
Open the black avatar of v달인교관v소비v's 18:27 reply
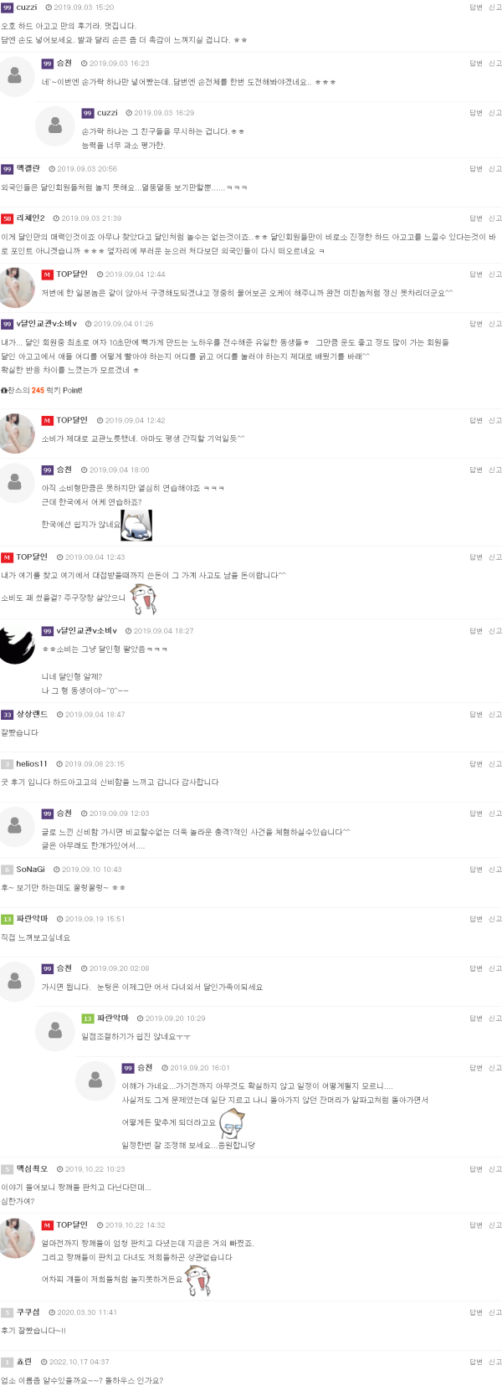[x=17, y=646]
